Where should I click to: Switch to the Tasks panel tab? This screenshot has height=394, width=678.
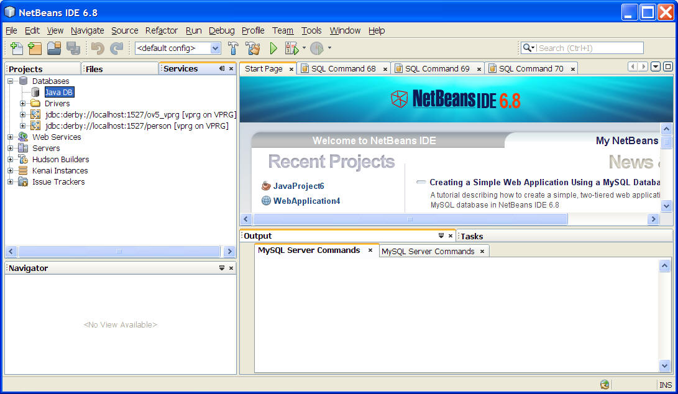click(472, 236)
